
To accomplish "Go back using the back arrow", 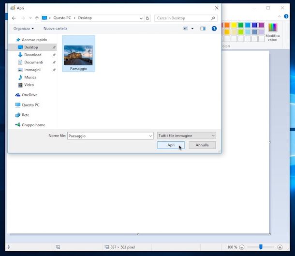I will pyautogui.click(x=14, y=18).
